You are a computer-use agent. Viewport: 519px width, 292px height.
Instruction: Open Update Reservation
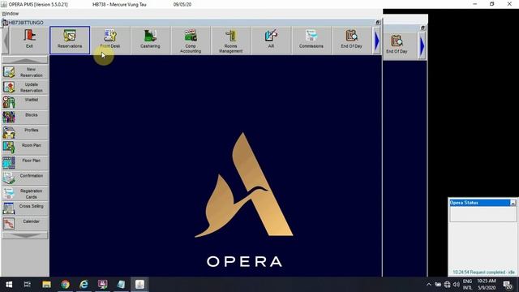25,88
